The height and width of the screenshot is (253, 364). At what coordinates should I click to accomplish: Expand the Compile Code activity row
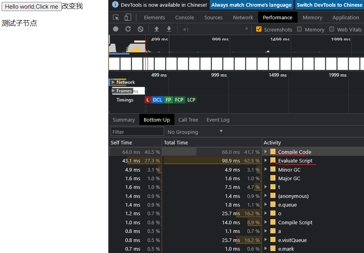tap(266, 152)
